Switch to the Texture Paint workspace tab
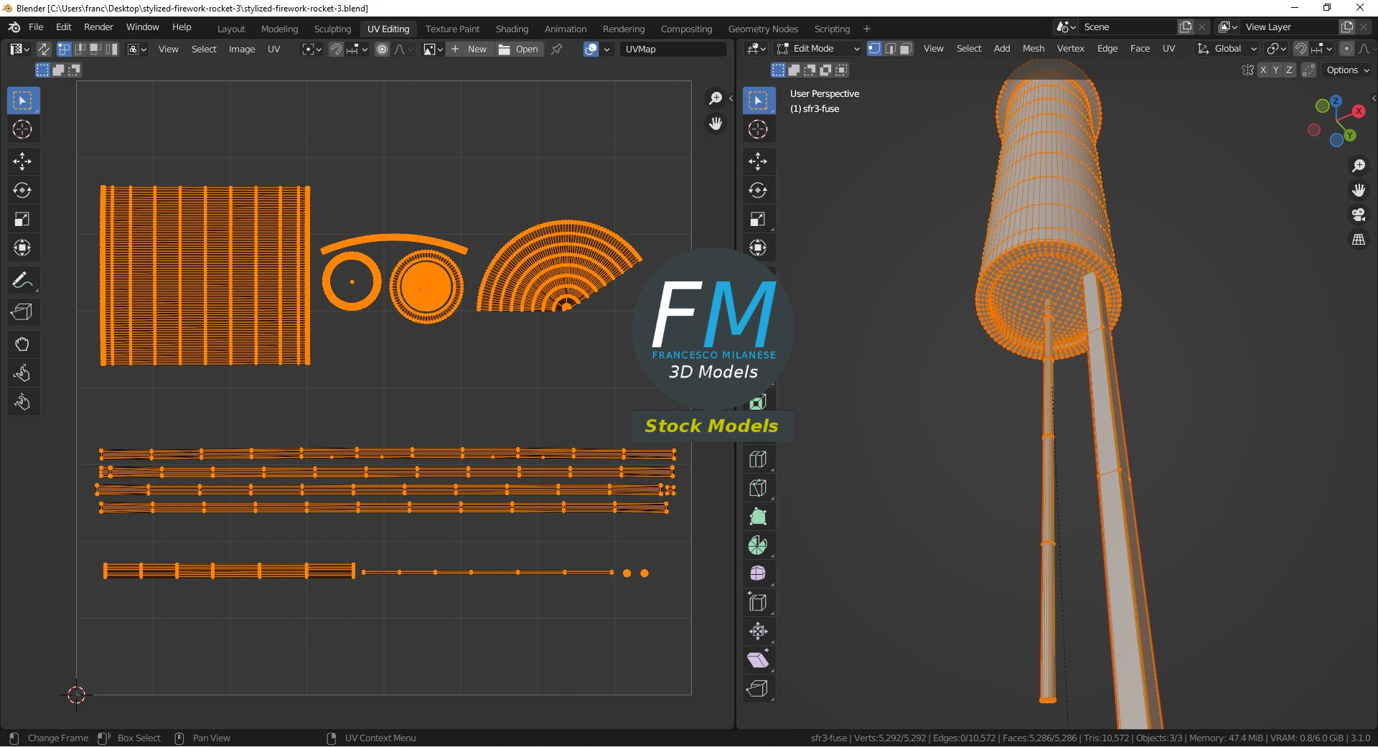The width and height of the screenshot is (1378, 747). 452,29
